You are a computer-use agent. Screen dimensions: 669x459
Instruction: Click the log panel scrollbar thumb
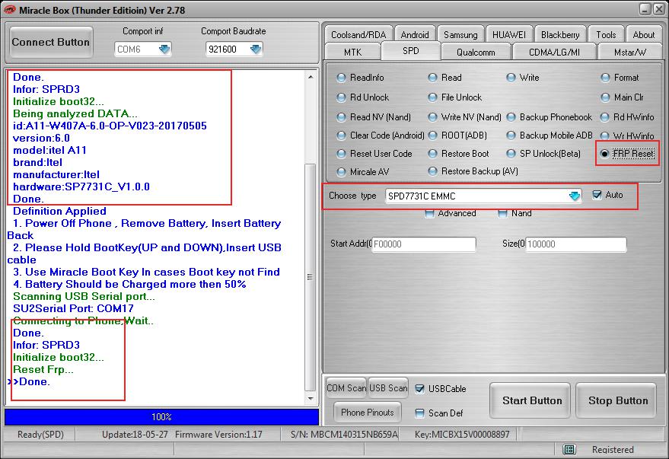click(311, 277)
